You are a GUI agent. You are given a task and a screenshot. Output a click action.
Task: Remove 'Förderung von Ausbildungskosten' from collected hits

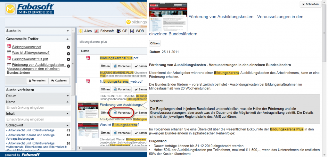(x=68, y=66)
